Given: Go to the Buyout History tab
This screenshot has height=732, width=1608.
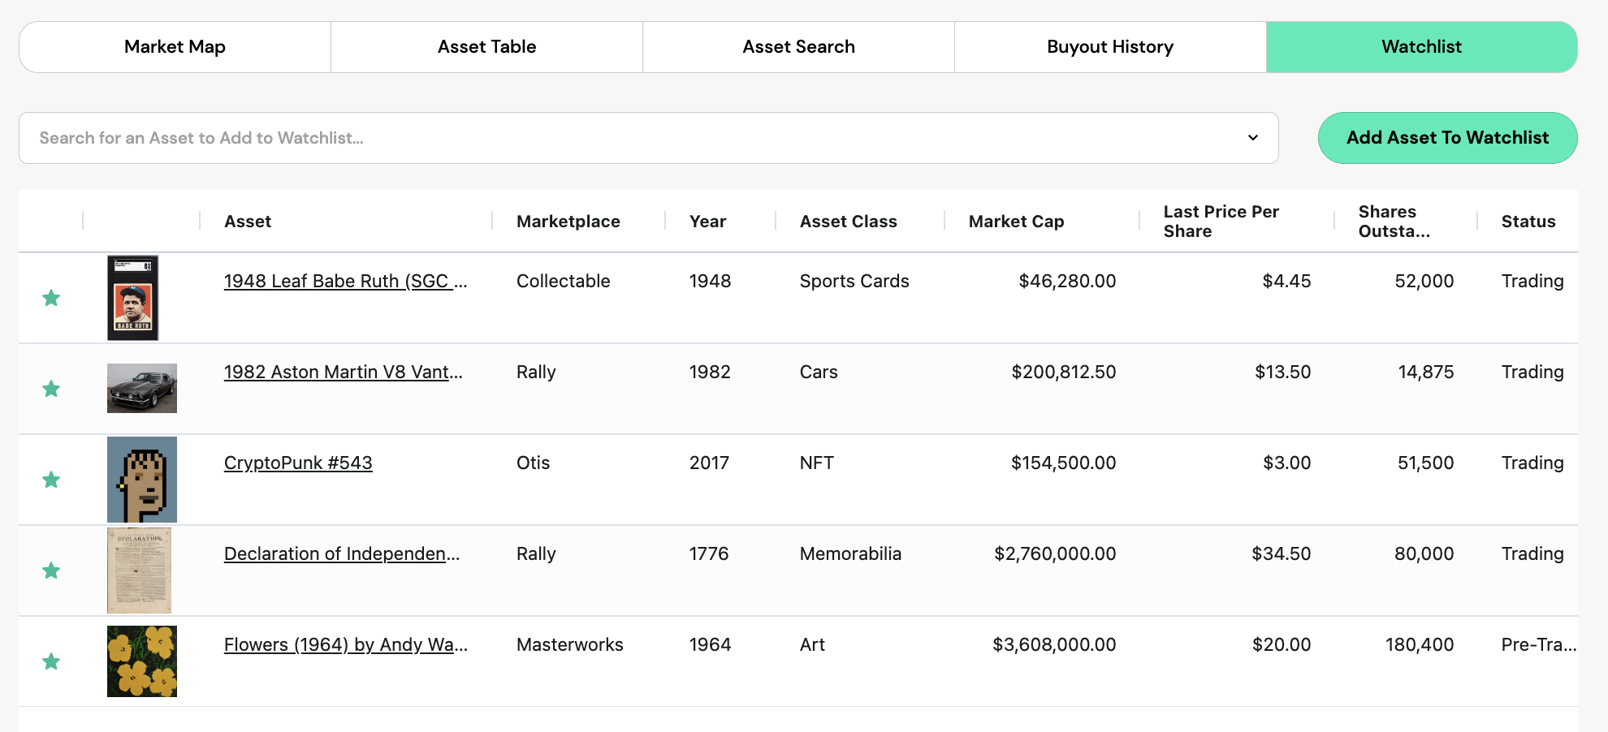Looking at the screenshot, I should (x=1110, y=47).
